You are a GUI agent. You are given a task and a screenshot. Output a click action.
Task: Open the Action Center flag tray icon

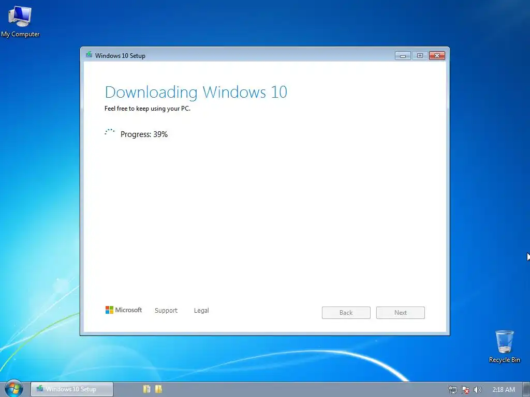(x=465, y=390)
